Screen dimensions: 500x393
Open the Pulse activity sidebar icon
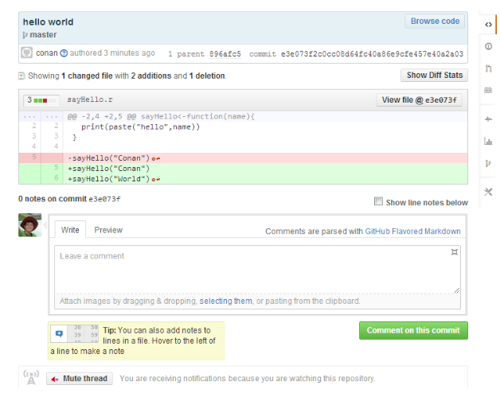click(x=488, y=119)
